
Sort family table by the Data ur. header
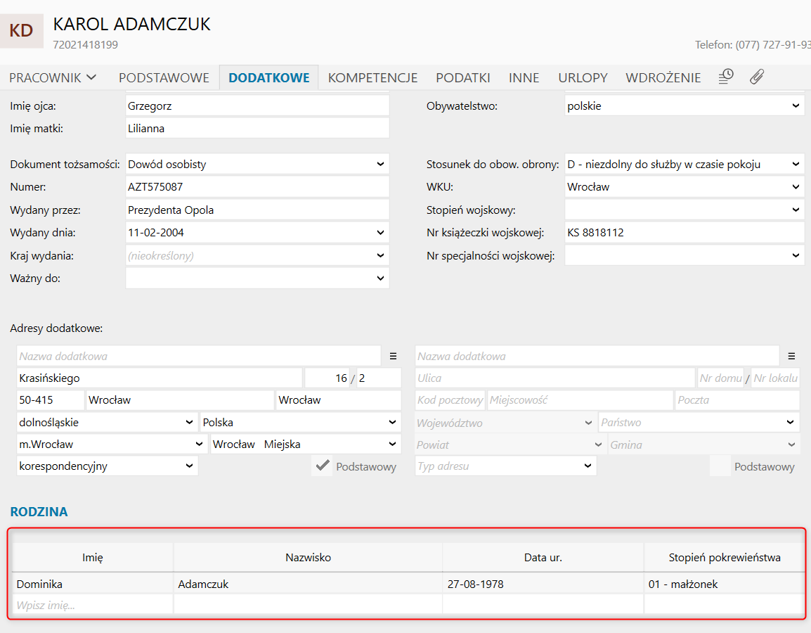coord(543,558)
